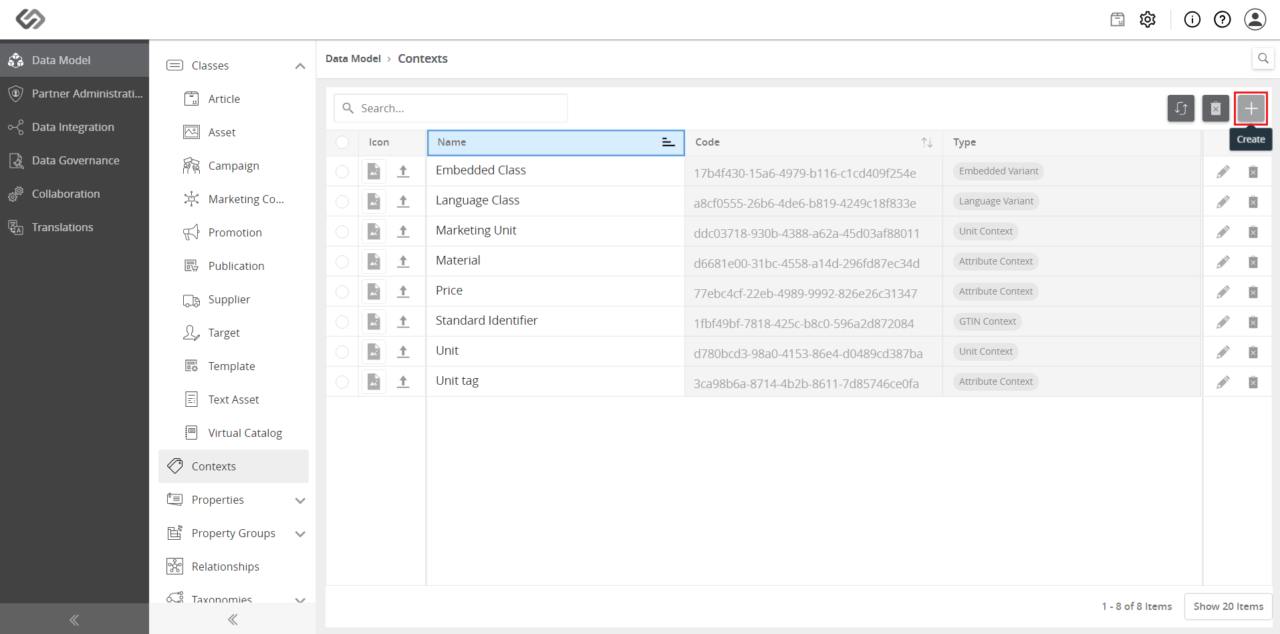Viewport: 1280px width, 634px height.
Task: Select the Material row checkbox
Action: pyautogui.click(x=342, y=262)
